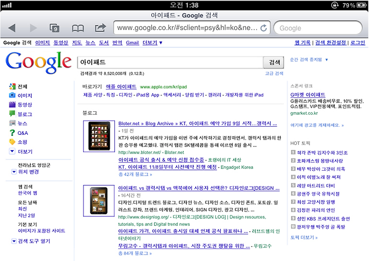Image resolution: width=369 pixels, height=261 pixels.
Task: Open the 토픽 더보기 link
Action: [304, 237]
